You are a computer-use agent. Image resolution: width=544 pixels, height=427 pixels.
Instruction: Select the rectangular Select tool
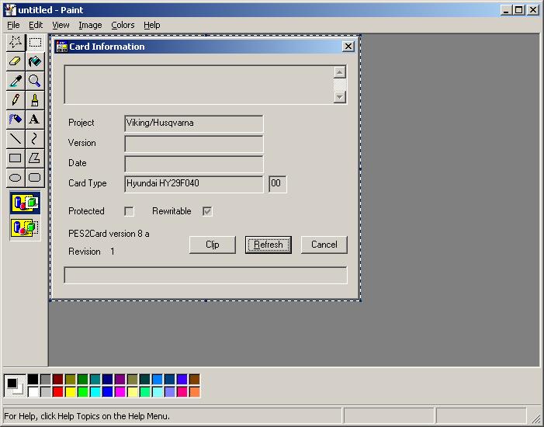tap(35, 43)
